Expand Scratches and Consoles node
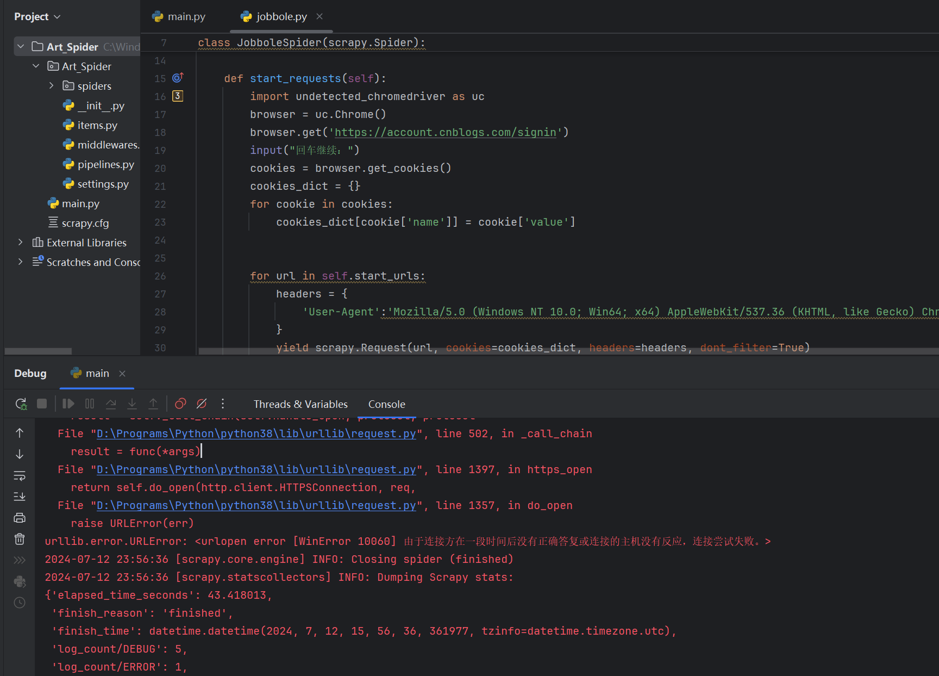The width and height of the screenshot is (939, 676). (21, 262)
